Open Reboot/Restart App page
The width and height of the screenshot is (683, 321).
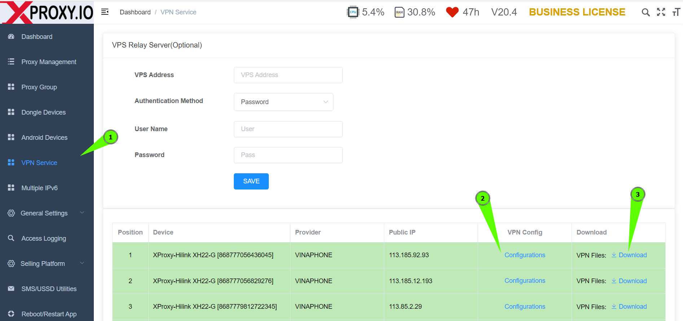pyautogui.click(x=49, y=314)
